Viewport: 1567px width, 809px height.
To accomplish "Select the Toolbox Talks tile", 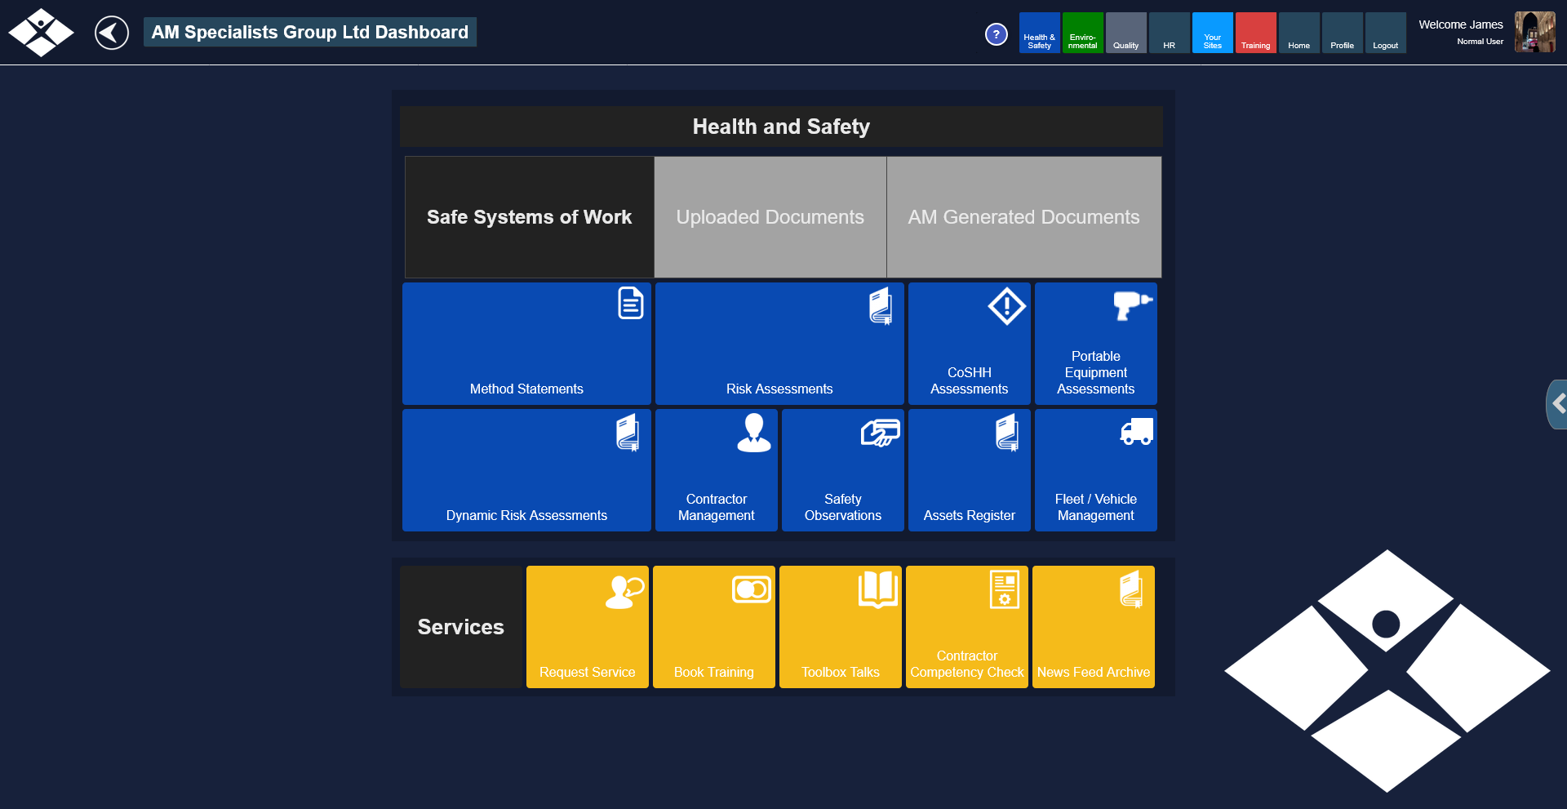I will pos(841,627).
